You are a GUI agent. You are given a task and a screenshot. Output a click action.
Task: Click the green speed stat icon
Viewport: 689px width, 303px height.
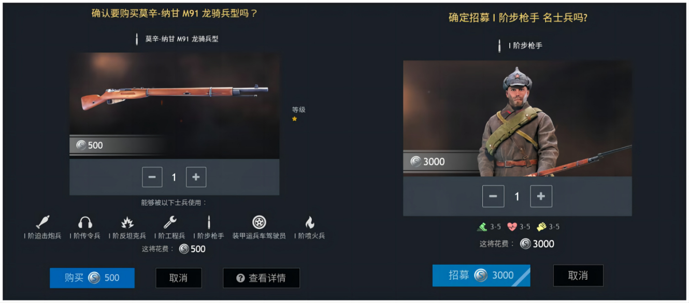point(482,226)
